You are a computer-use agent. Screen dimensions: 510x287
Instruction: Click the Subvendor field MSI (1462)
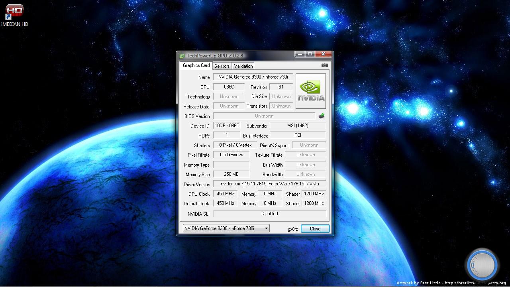[x=298, y=126]
